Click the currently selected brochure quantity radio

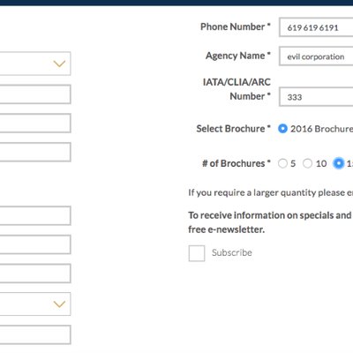(338, 163)
